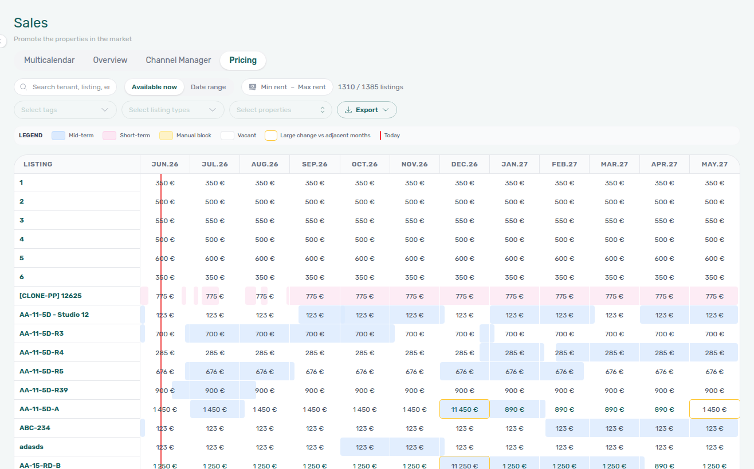Viewport: 754px width, 469px height.
Task: Click the rent money icon
Action: [253, 87]
